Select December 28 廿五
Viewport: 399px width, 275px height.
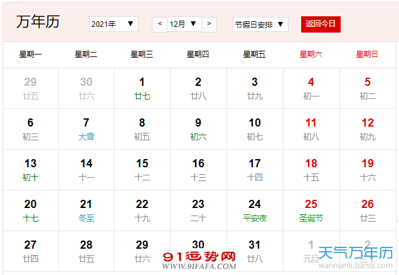click(x=87, y=251)
